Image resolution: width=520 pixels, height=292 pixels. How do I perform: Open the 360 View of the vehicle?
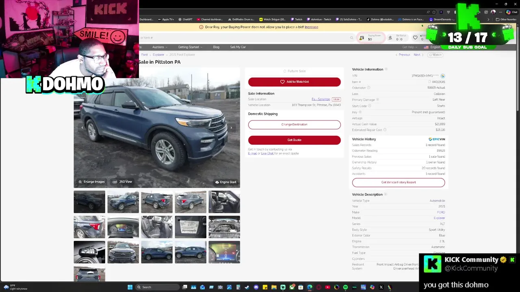122,182
